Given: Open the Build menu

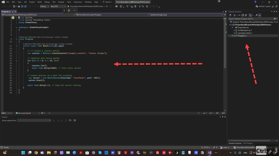Looking at the screenshot, I should pyautogui.click(x=40, y=2).
